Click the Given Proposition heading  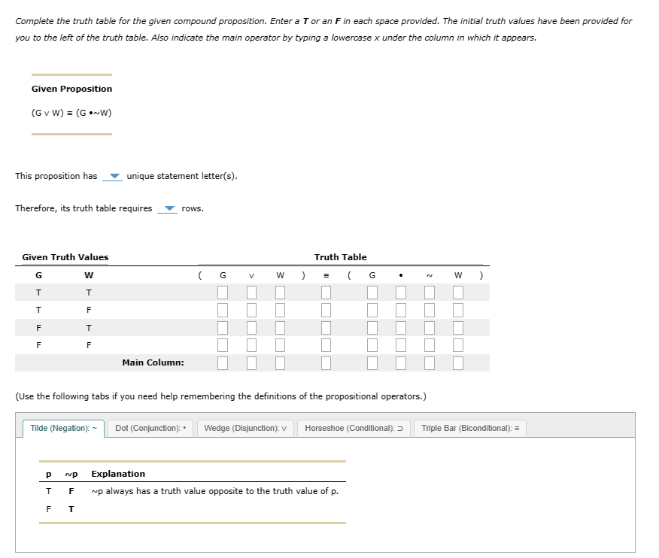coord(71,88)
